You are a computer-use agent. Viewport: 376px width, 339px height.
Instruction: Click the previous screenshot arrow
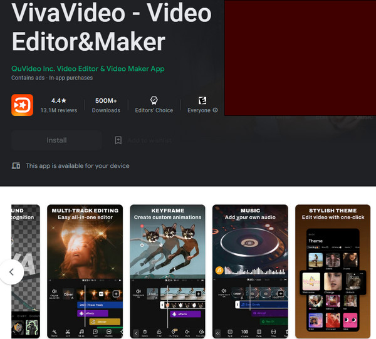click(11, 272)
